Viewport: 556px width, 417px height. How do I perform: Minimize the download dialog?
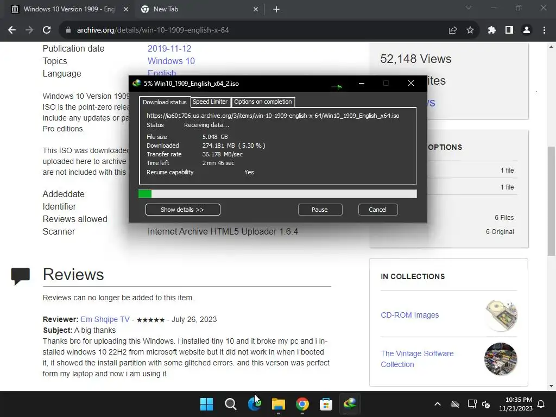[361, 83]
